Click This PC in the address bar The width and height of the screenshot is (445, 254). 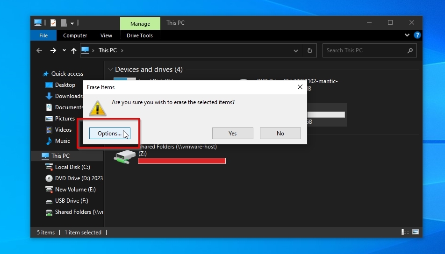(x=108, y=50)
